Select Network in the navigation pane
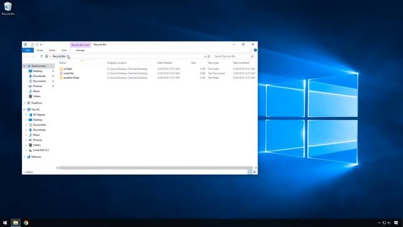403x227 pixels. (36, 157)
